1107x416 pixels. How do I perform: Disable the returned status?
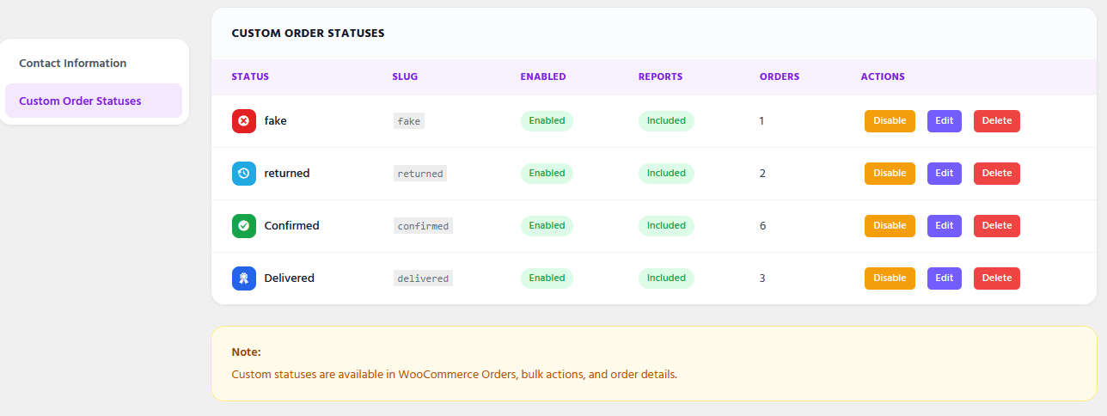click(x=890, y=174)
